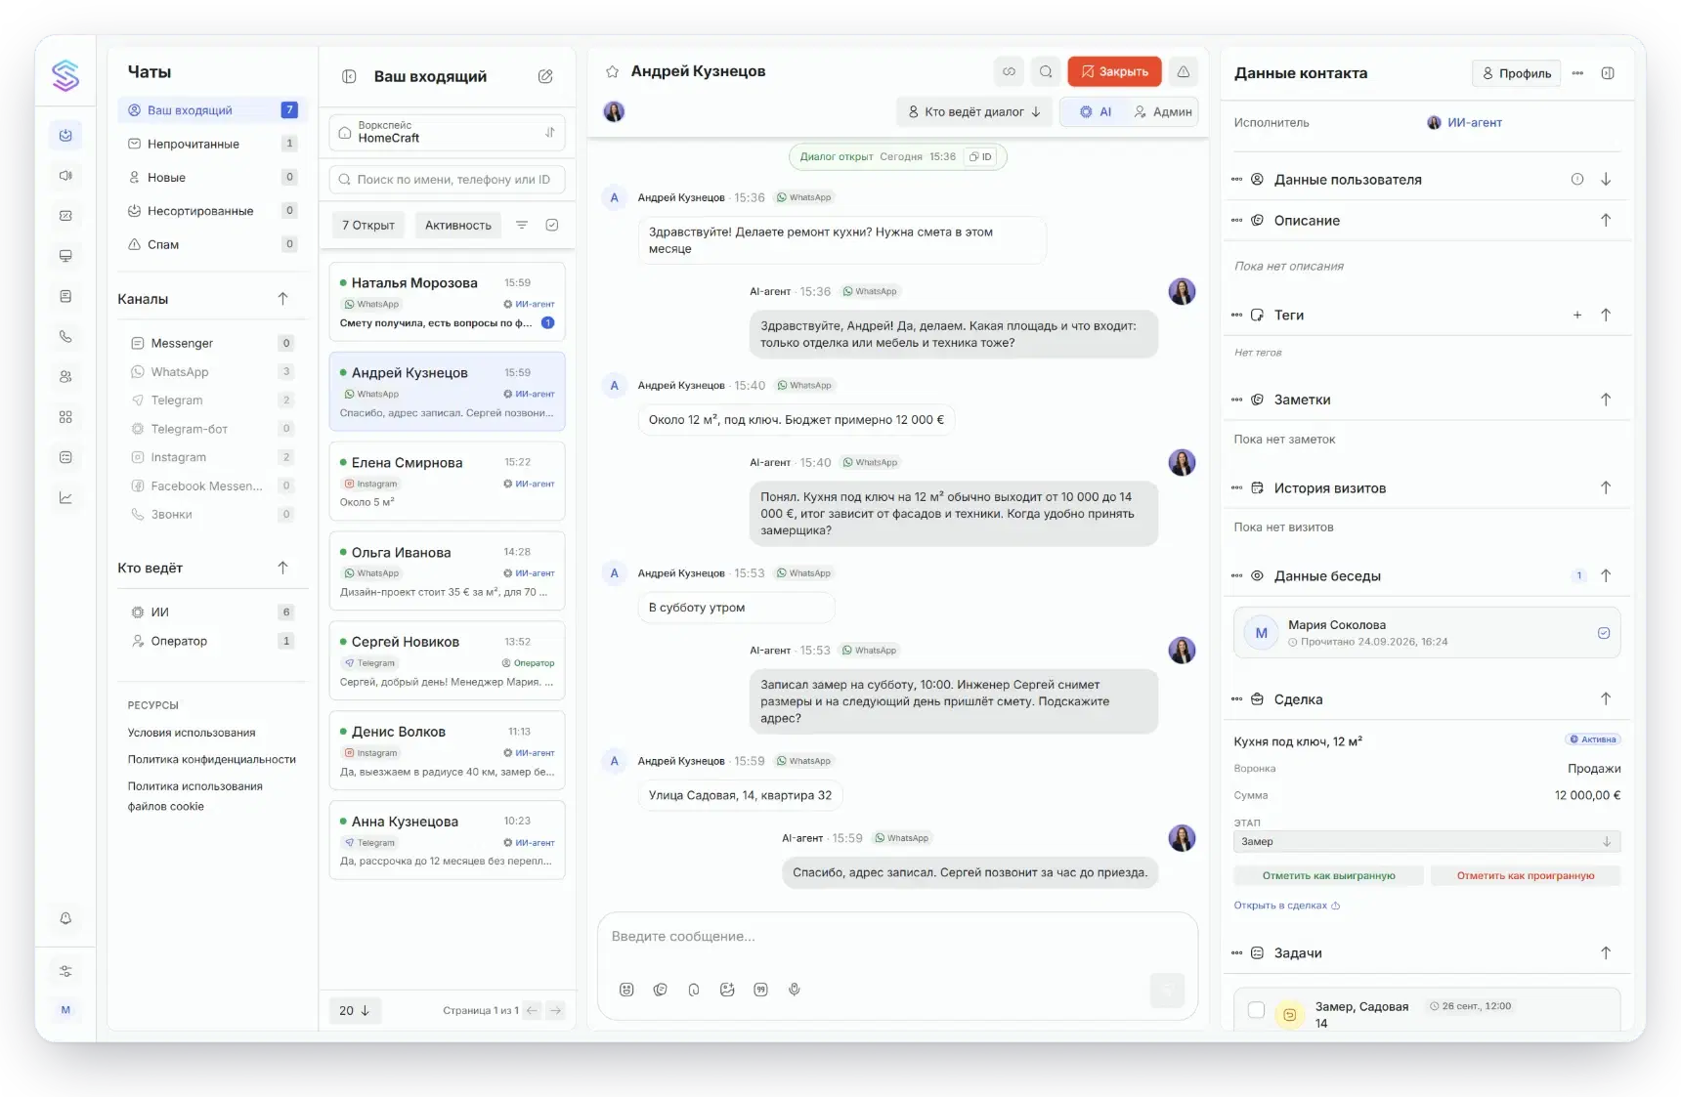Collapse the Каналы section
Screen dimensions: 1681x1097
tap(282, 299)
